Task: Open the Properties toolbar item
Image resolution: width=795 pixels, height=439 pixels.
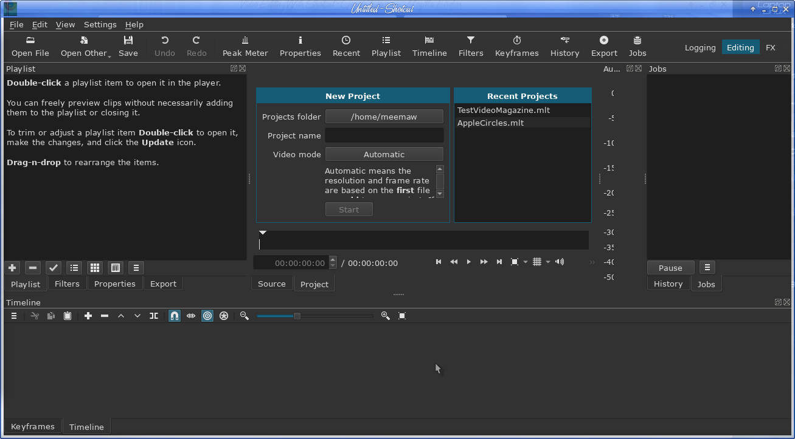Action: tap(300, 46)
